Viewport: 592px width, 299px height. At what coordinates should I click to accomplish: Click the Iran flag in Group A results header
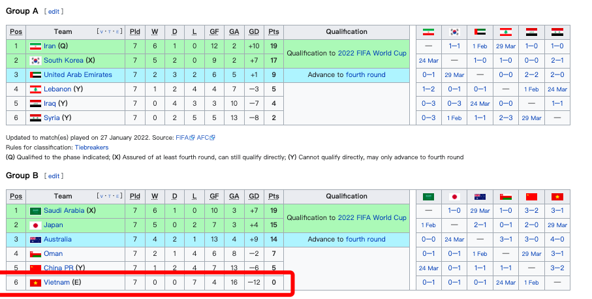(428, 32)
